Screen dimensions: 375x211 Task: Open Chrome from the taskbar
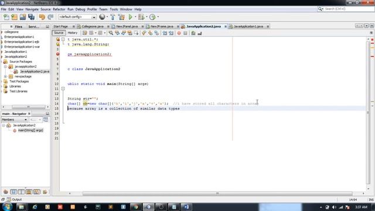(x=136, y=207)
